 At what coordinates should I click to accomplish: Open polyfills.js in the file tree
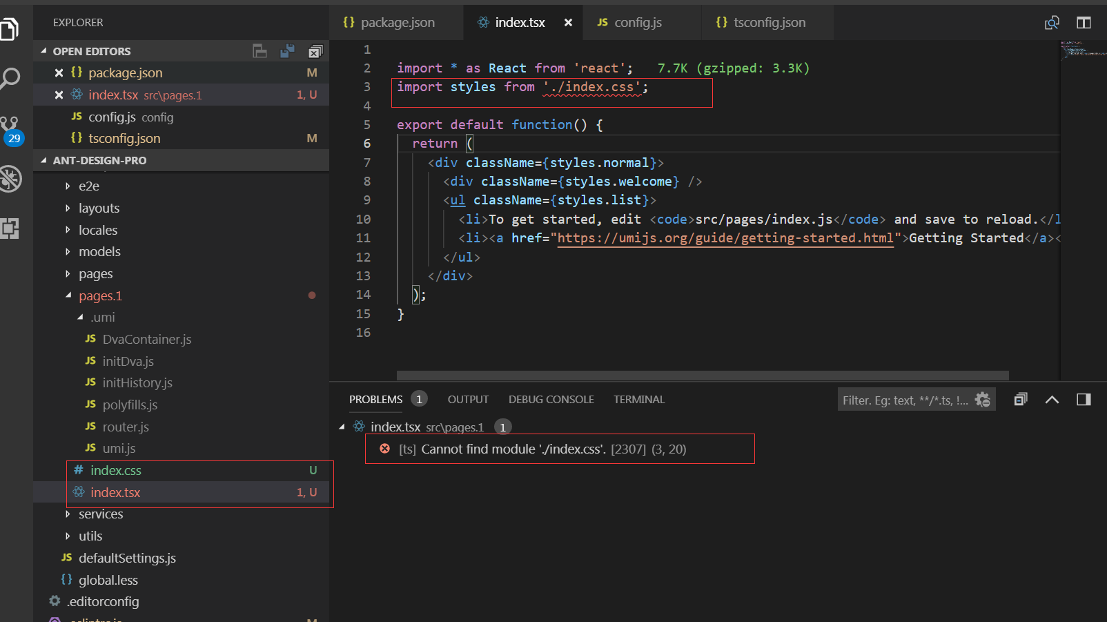coord(130,405)
